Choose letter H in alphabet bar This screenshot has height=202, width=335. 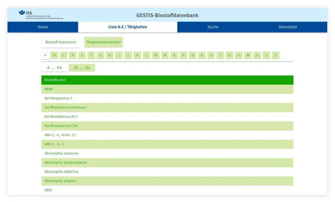pyautogui.click(x=109, y=55)
